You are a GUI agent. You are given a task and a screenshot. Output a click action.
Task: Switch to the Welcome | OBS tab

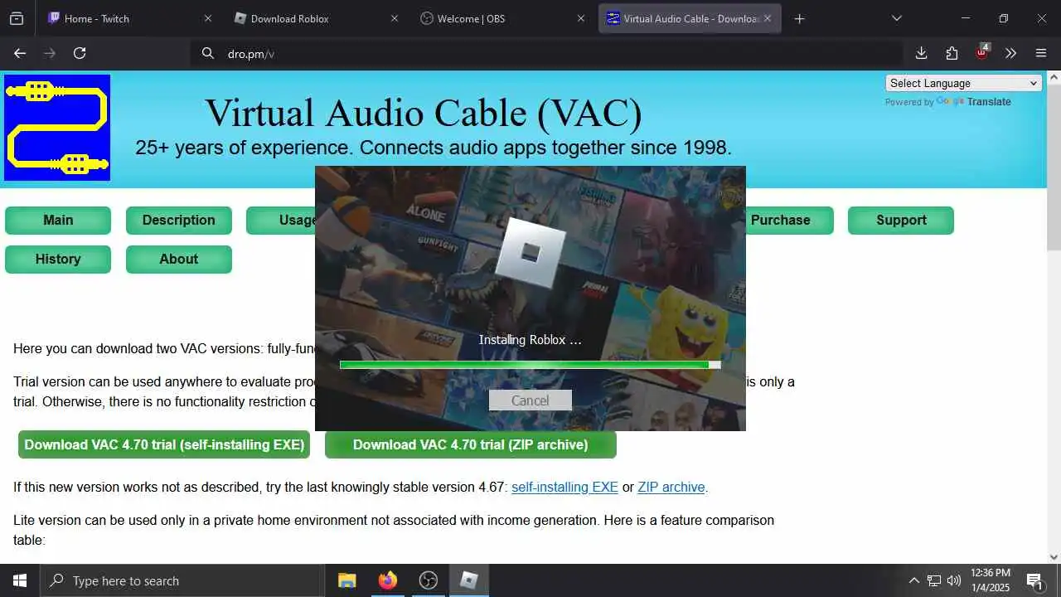(x=501, y=18)
